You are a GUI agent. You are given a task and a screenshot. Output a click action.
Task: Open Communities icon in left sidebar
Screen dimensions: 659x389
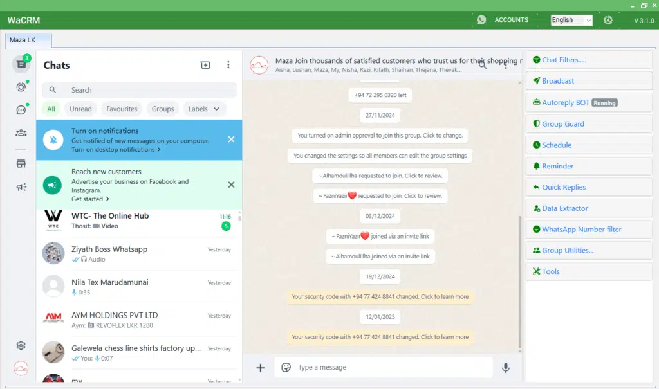(21, 133)
